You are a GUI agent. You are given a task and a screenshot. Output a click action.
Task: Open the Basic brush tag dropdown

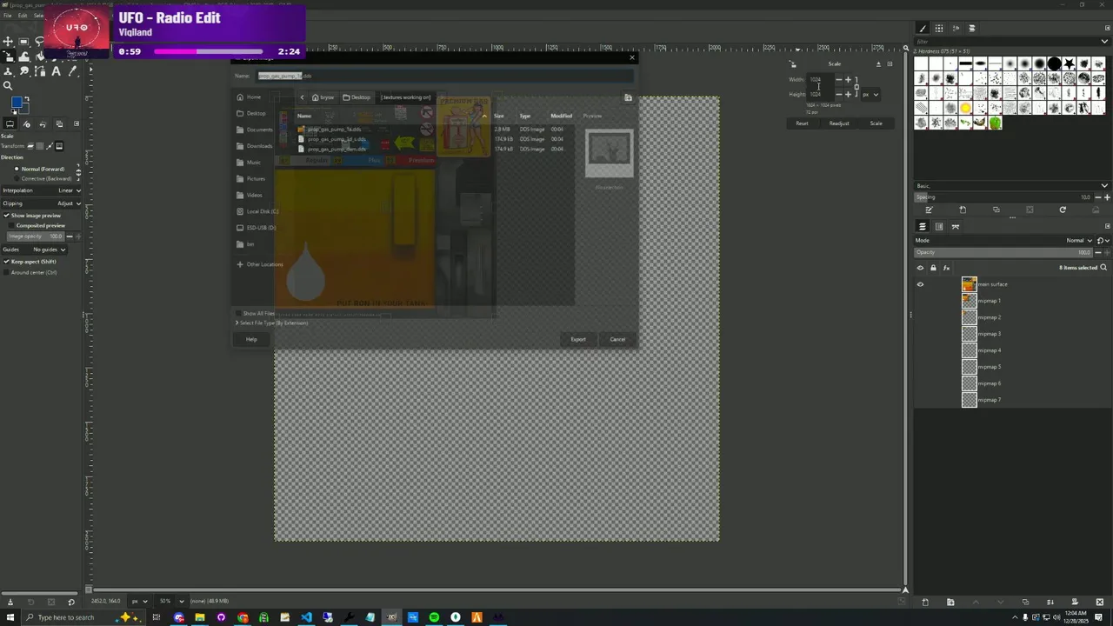[1012, 186]
